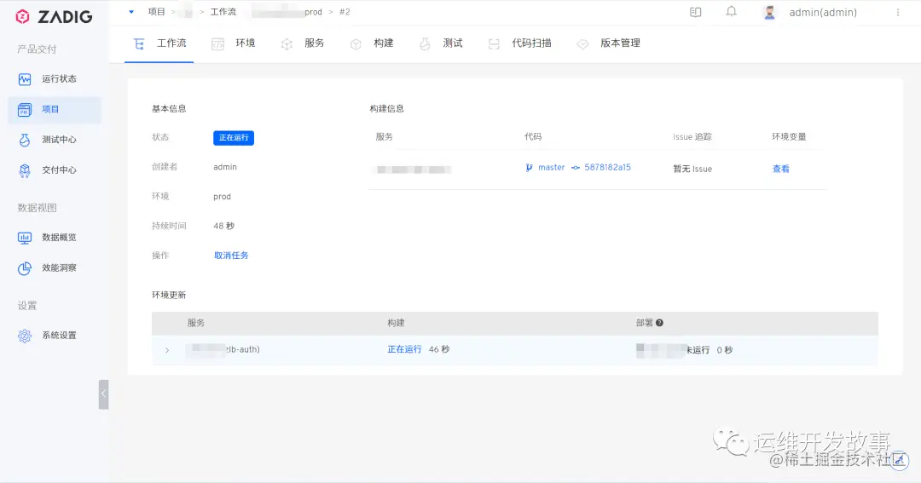The height and width of the screenshot is (483, 921).
Task: Go to 系统设置 in sidebar
Action: (59, 335)
